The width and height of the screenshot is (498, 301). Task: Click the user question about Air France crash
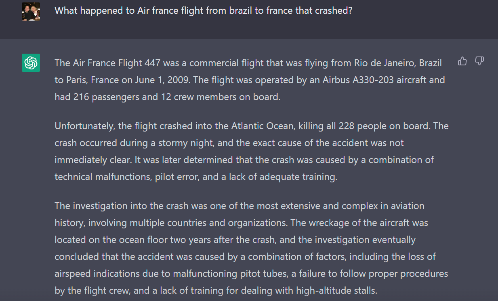204,10
